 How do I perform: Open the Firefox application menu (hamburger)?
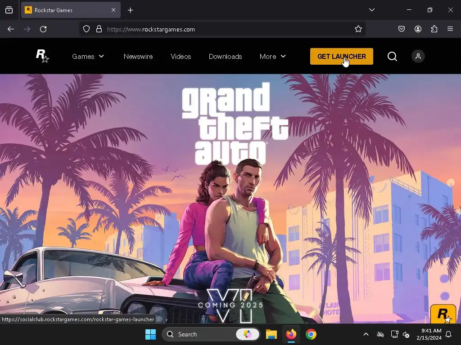click(x=450, y=29)
